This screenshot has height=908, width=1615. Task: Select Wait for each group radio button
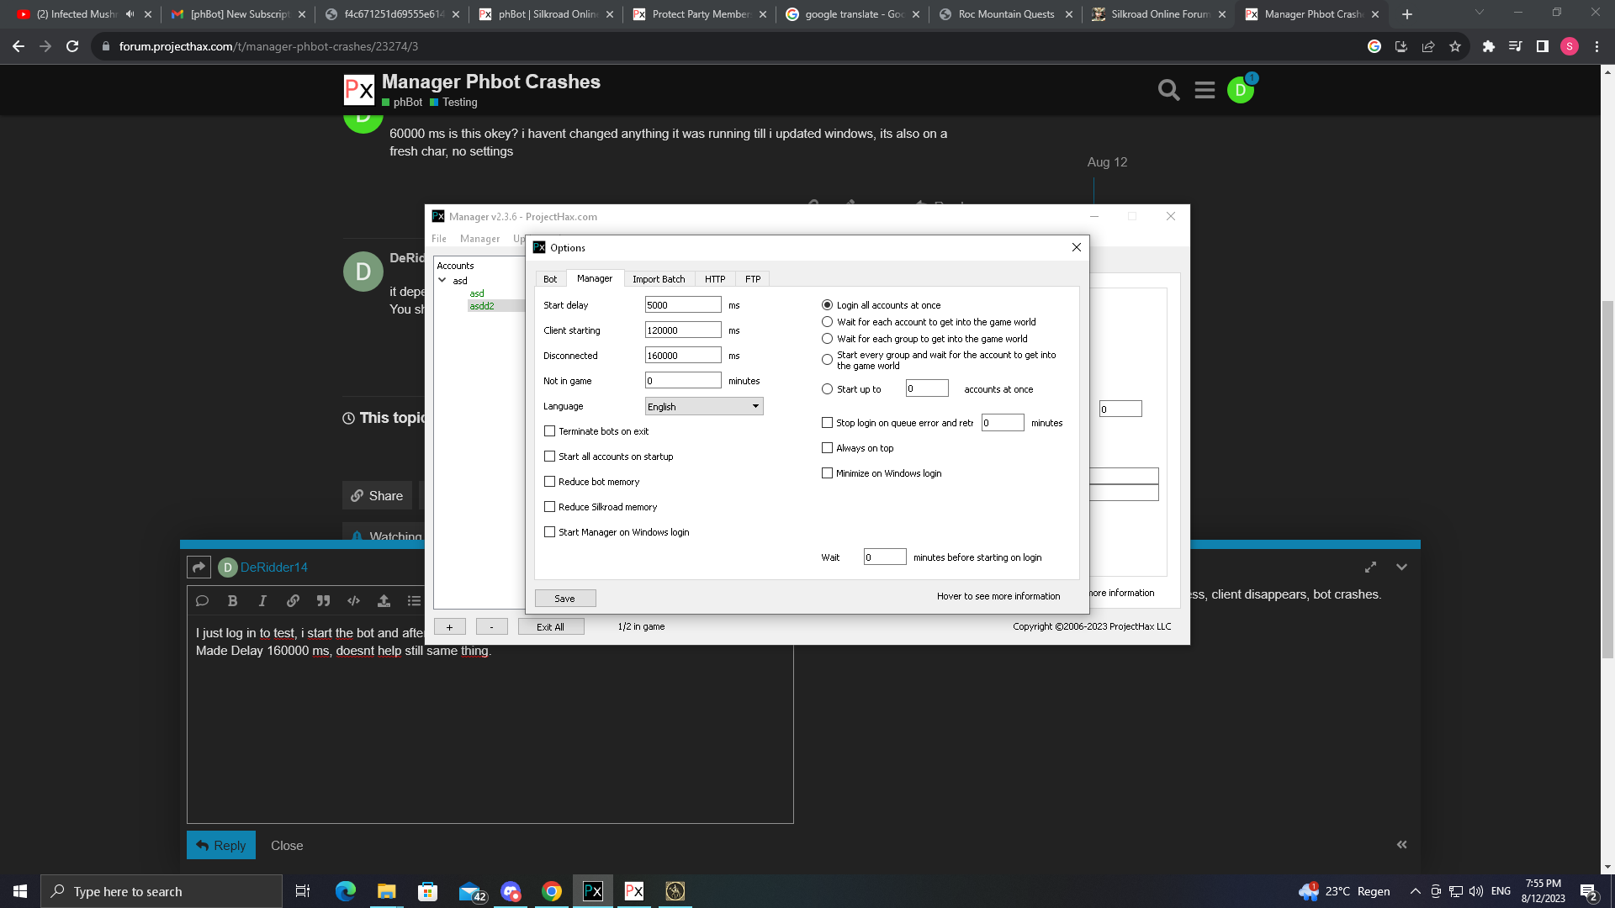pyautogui.click(x=828, y=339)
